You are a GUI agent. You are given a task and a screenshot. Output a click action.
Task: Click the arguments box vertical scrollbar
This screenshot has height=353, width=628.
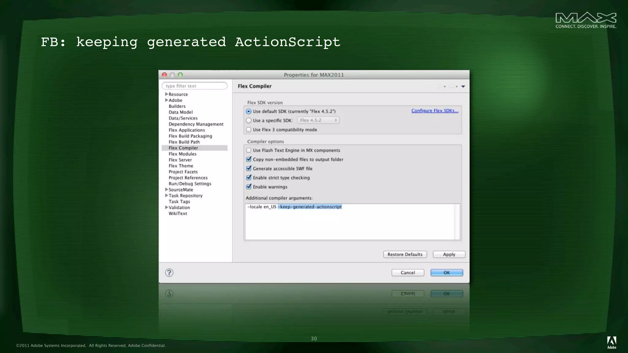(x=457, y=222)
